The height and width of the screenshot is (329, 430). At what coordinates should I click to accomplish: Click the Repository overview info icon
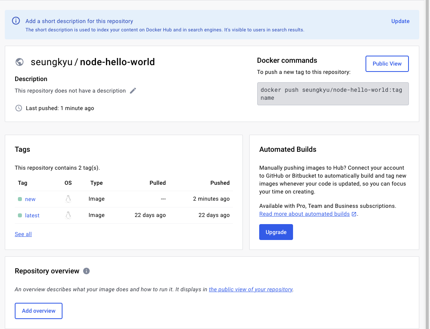[86, 271]
